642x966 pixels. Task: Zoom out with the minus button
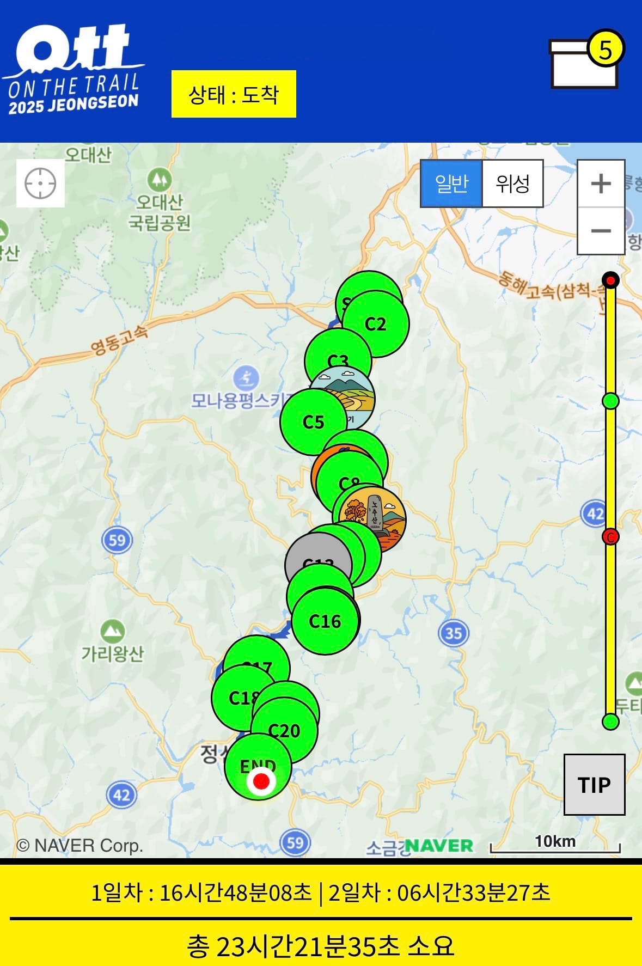(601, 231)
